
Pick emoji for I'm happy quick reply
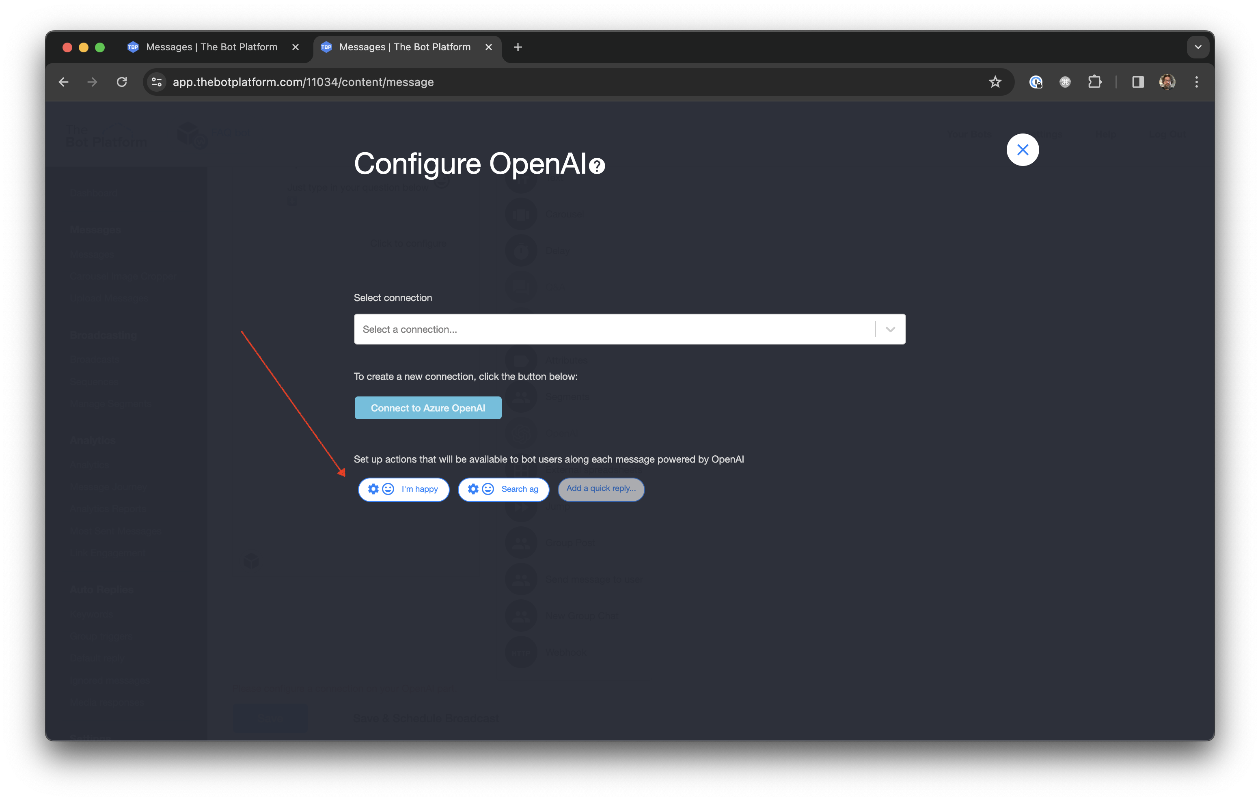(x=388, y=489)
